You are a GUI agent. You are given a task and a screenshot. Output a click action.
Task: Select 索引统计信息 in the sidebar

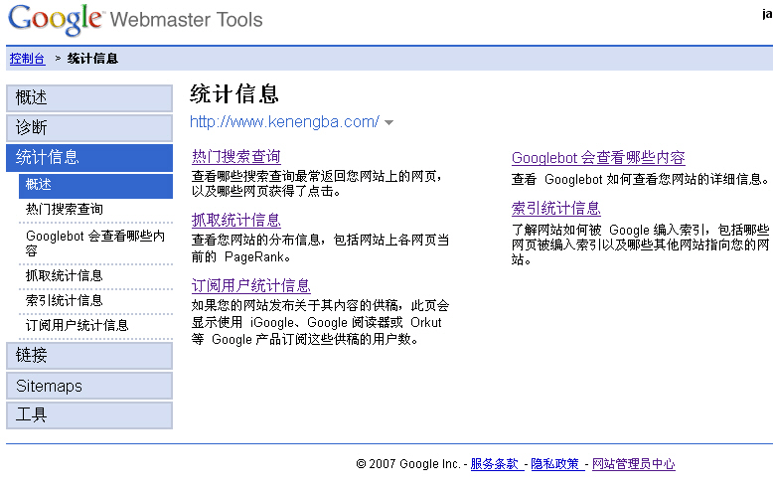pyautogui.click(x=65, y=301)
